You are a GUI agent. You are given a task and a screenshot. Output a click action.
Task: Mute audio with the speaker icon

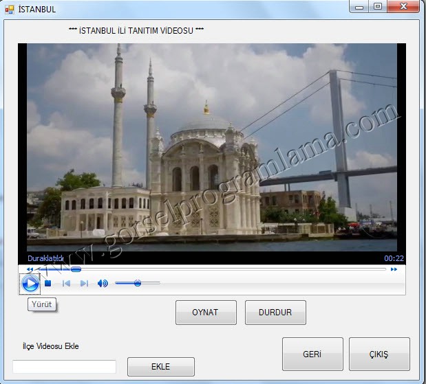click(103, 283)
